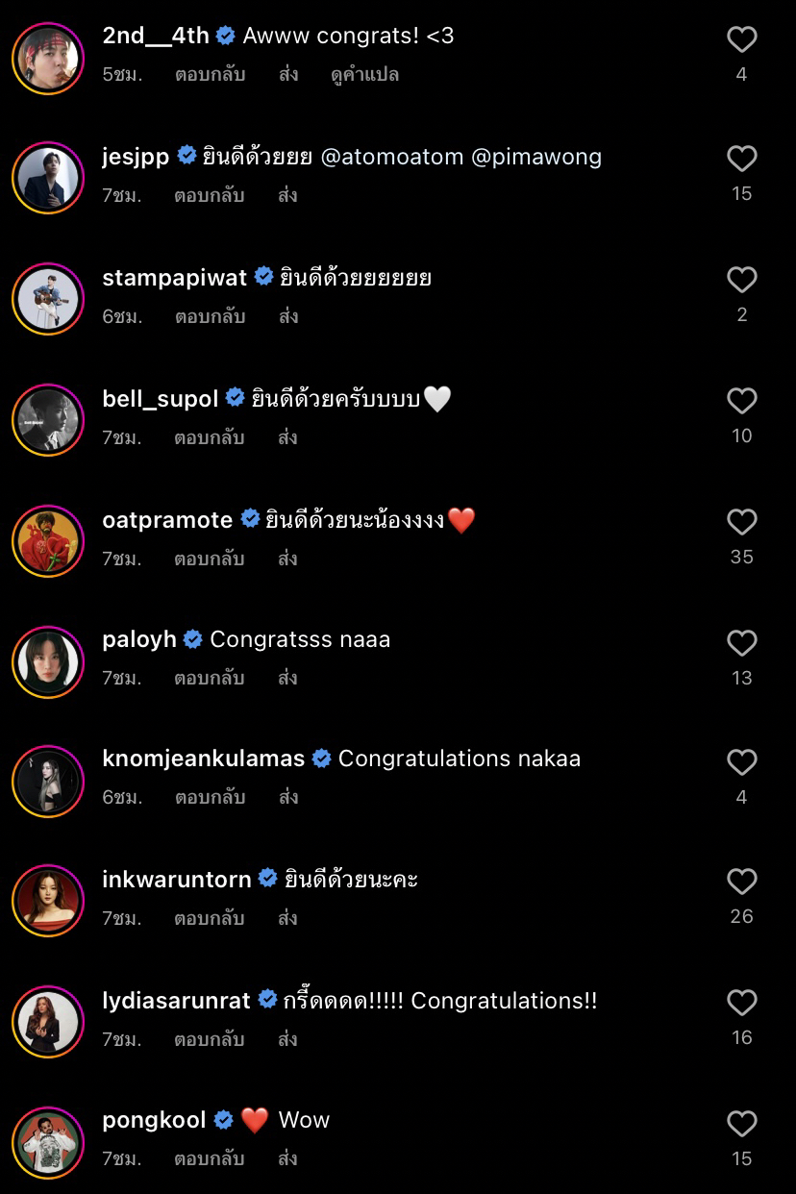Heart inkwaruntorn's comment

(x=741, y=882)
